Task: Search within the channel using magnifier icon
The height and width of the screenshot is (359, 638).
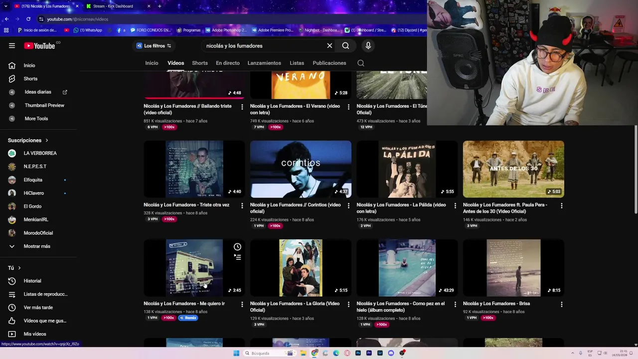Action: click(361, 63)
